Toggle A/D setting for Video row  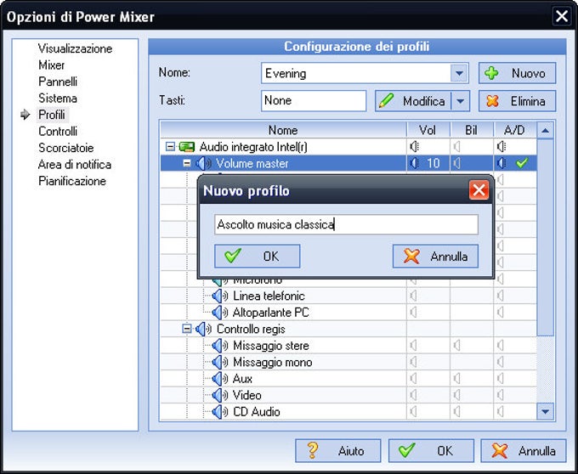(x=500, y=395)
